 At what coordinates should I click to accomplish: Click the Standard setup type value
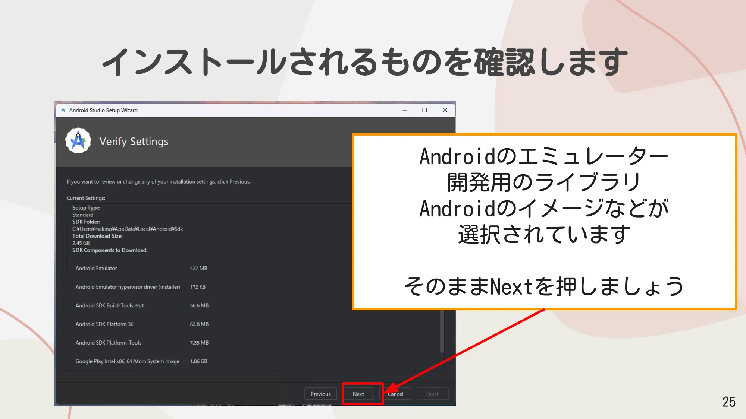[83, 215]
